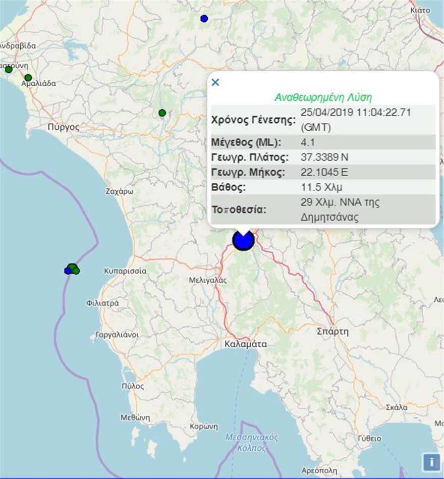Open the map info button
The height and width of the screenshot is (479, 444).
[431, 461]
